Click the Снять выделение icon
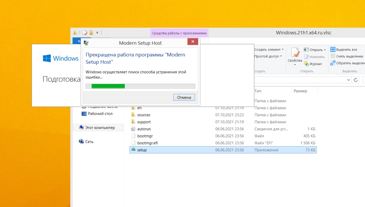Screen dimensions: 365x207 [x=333, y=56]
